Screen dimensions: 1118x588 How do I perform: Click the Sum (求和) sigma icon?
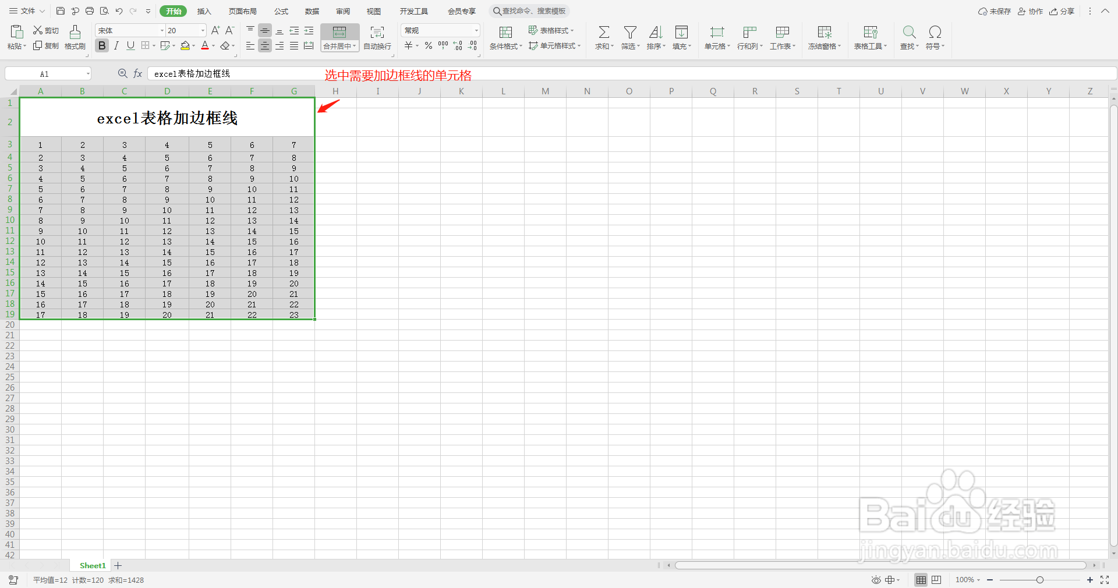point(604,32)
